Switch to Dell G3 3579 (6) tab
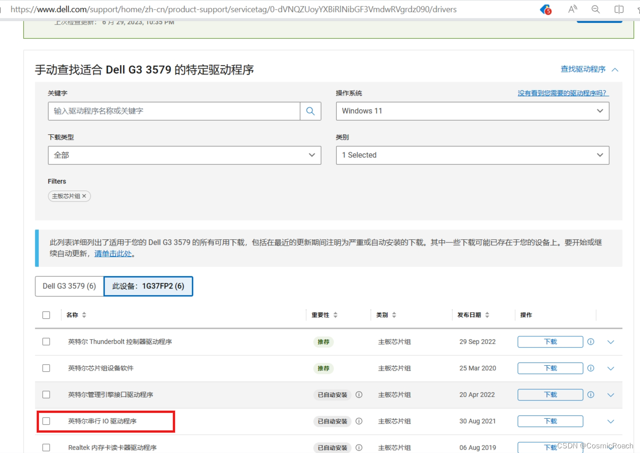This screenshot has height=453, width=640. click(x=69, y=286)
